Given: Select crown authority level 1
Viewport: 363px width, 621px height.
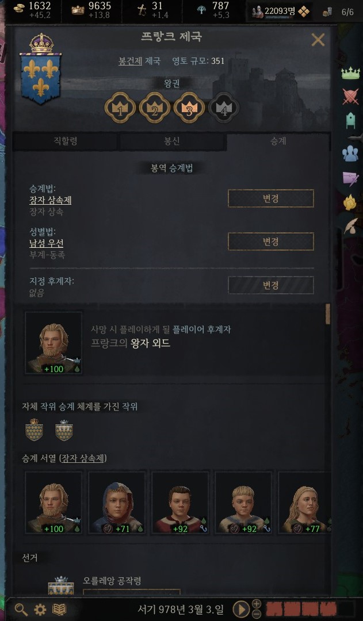Looking at the screenshot, I should coord(120,108).
